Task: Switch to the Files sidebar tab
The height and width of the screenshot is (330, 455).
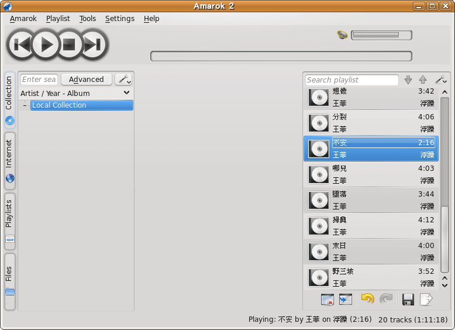Action: pos(9,281)
